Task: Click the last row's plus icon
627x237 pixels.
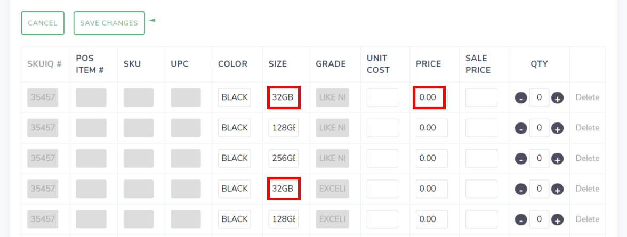Action: click(x=557, y=219)
